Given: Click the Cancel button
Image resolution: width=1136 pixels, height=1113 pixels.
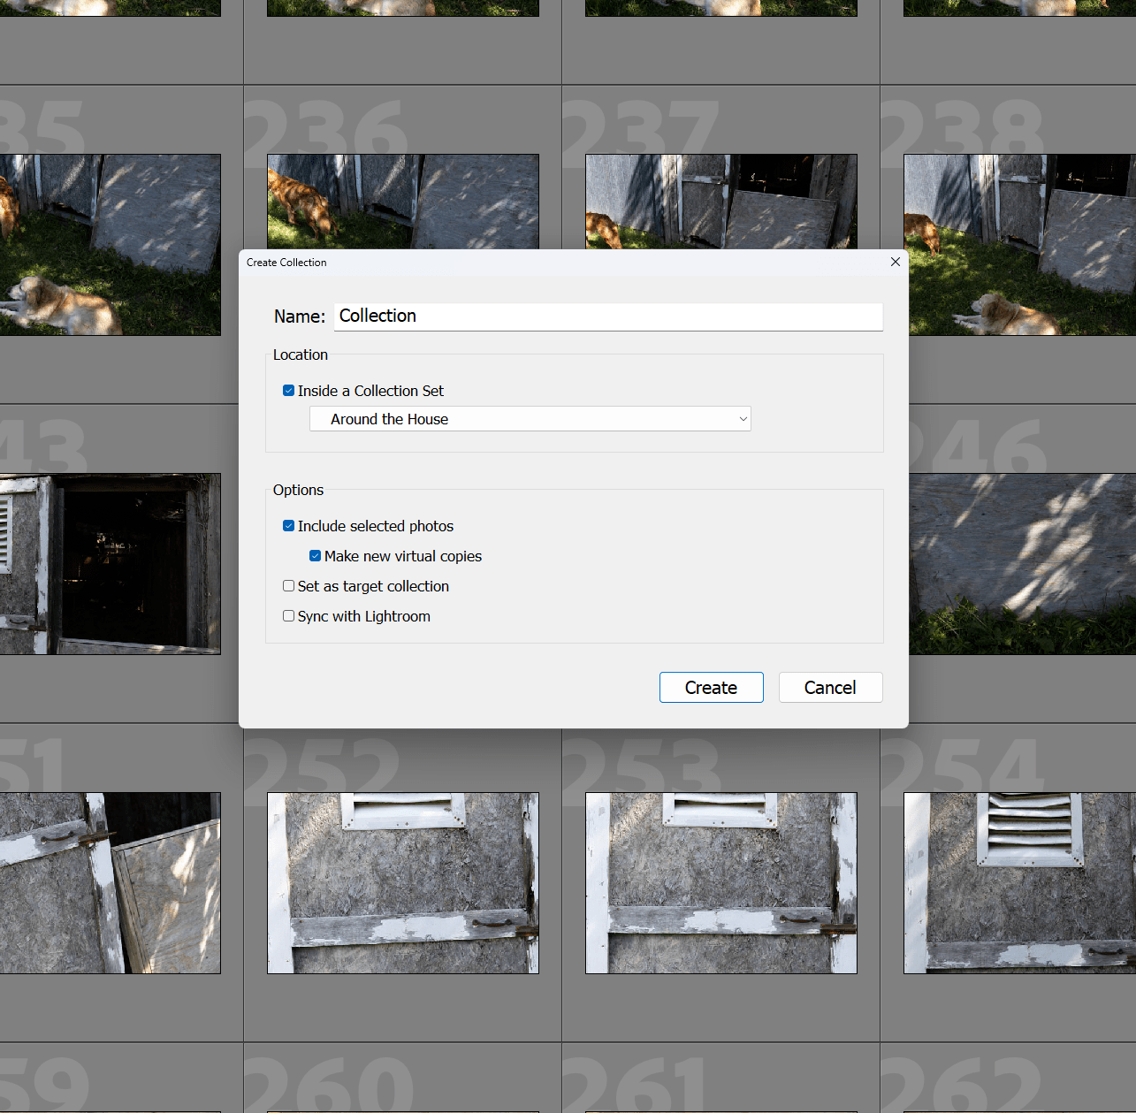Looking at the screenshot, I should point(829,687).
